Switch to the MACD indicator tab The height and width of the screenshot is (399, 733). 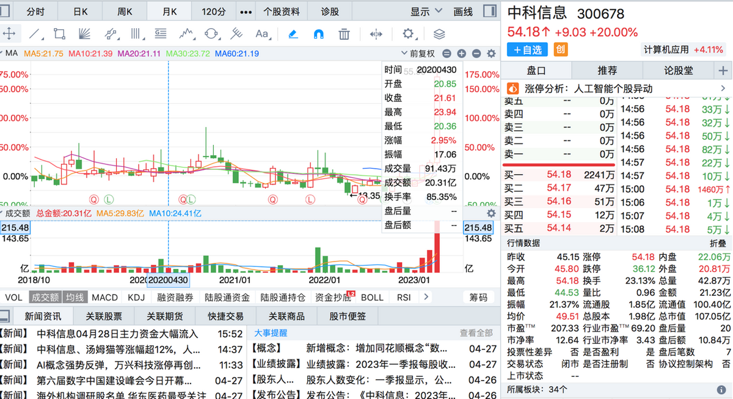tap(104, 297)
